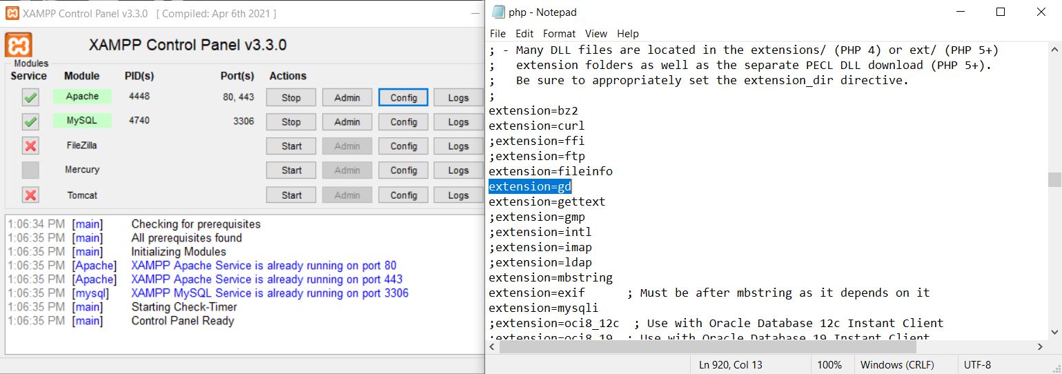Click the Notepad title bar icon
1062x374 pixels.
point(498,12)
